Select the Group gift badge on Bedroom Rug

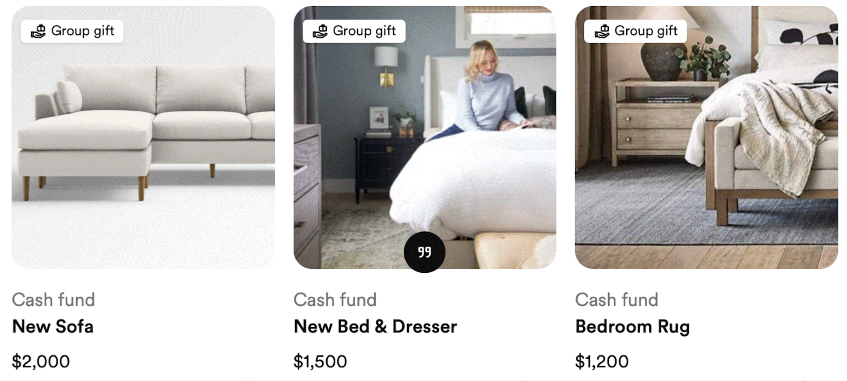tap(635, 31)
